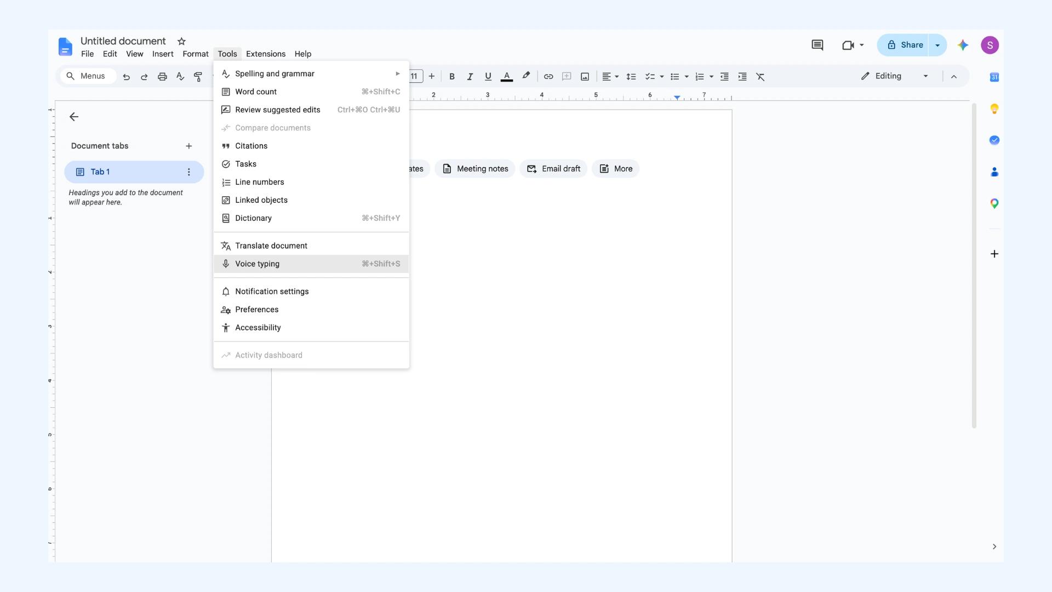Click the Numbered list icon
Image resolution: width=1052 pixels, height=592 pixels.
700,77
